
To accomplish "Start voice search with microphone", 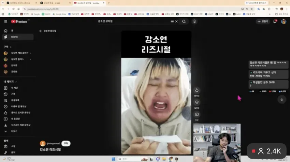I will point(194,21).
